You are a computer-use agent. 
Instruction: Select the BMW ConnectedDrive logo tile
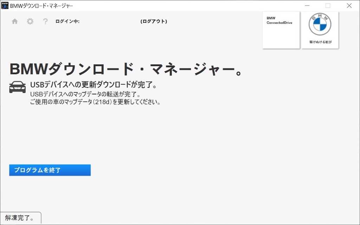[x=281, y=30]
